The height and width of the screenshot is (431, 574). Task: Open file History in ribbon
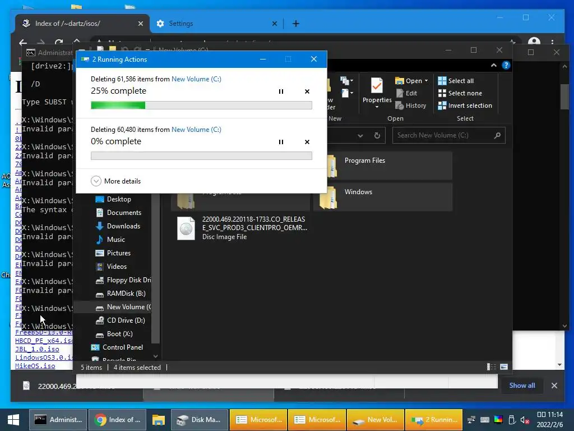point(411,106)
